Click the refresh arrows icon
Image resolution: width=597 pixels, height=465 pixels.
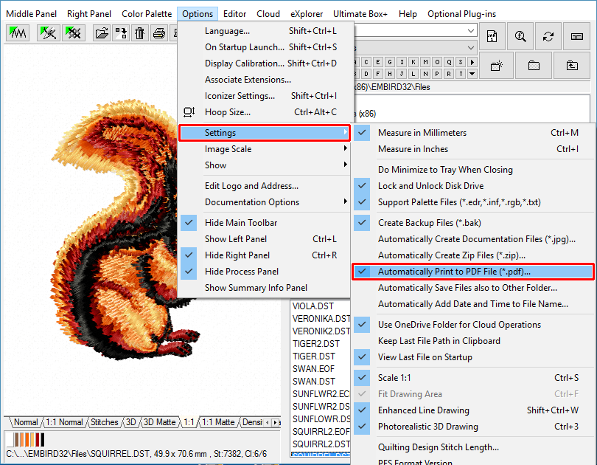pos(548,36)
